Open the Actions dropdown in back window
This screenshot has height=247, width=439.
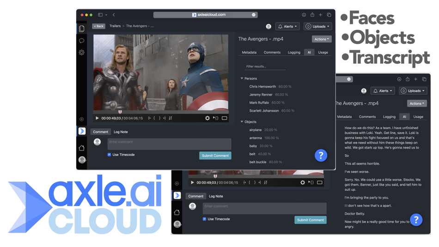[417, 103]
